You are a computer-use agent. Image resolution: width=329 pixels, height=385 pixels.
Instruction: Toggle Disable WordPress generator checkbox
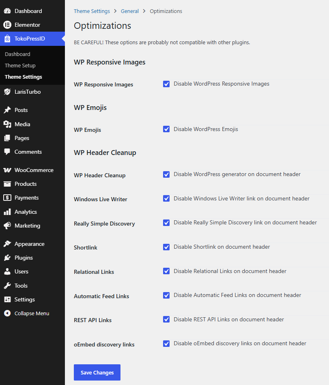click(166, 174)
